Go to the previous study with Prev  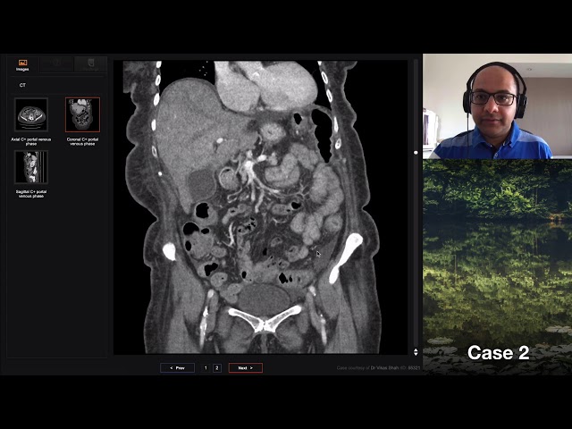coord(177,367)
